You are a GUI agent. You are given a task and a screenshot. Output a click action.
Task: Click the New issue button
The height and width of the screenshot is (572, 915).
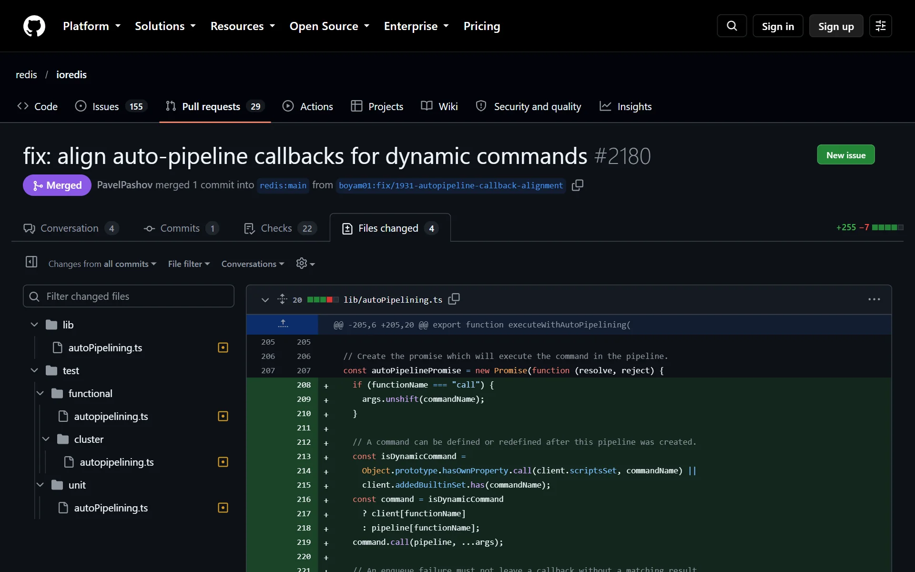(846, 154)
